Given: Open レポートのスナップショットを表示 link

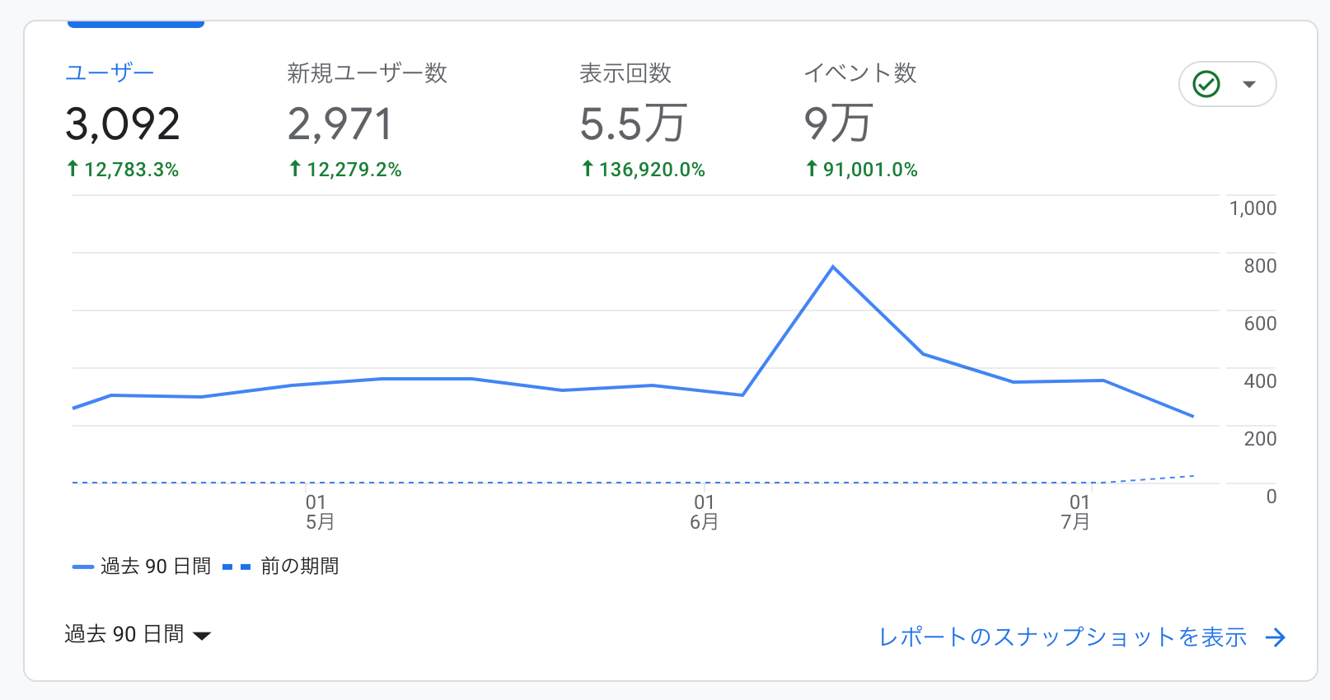Looking at the screenshot, I should point(1063,637).
